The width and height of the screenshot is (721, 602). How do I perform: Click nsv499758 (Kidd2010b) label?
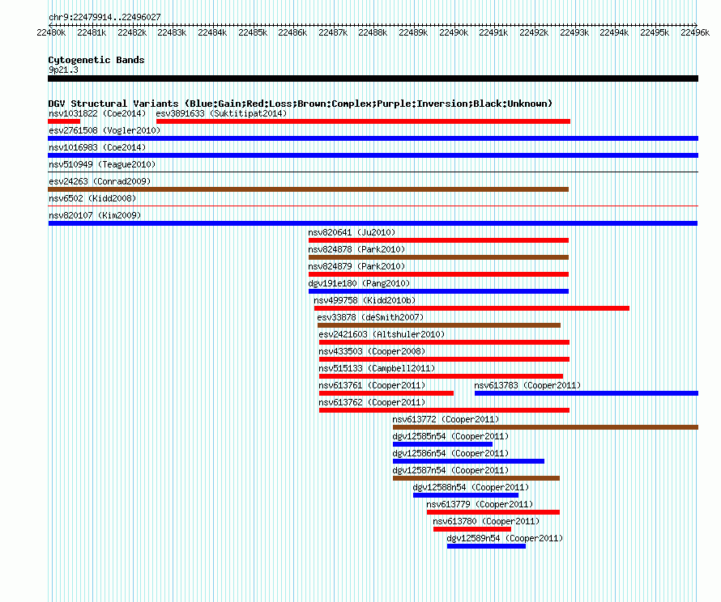365,300
